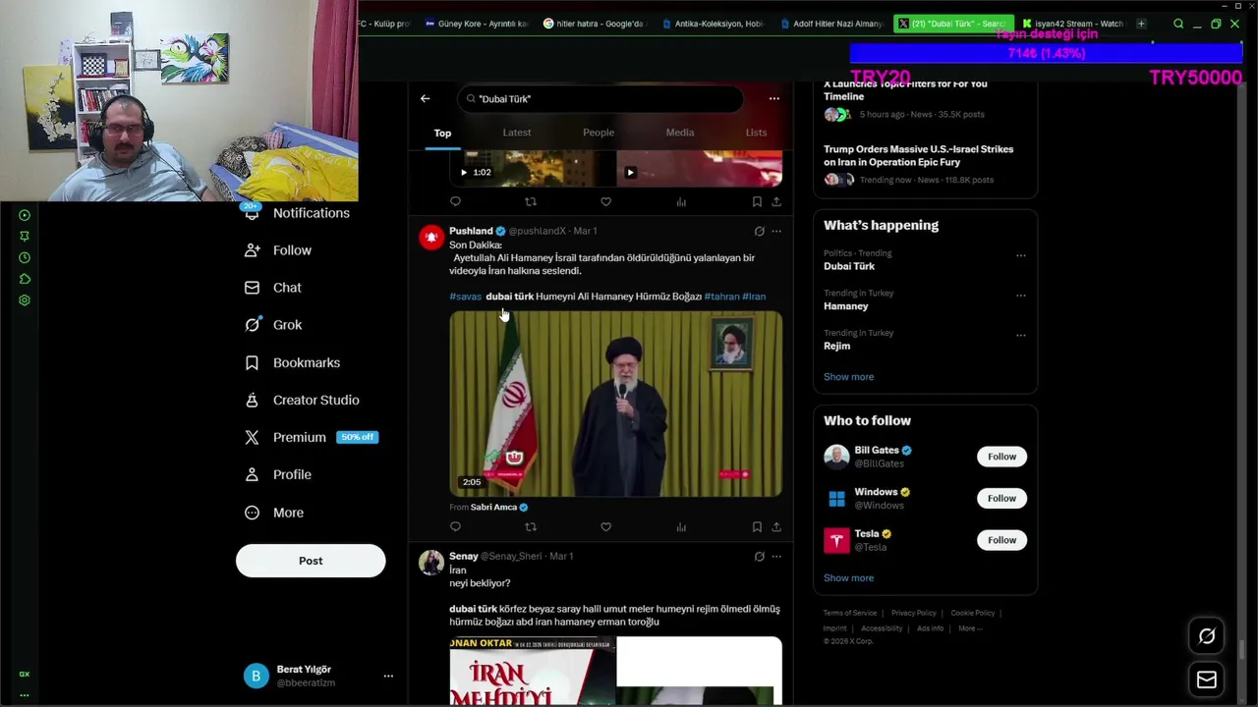Click the page scrollbar thumb

[x=1242, y=649]
